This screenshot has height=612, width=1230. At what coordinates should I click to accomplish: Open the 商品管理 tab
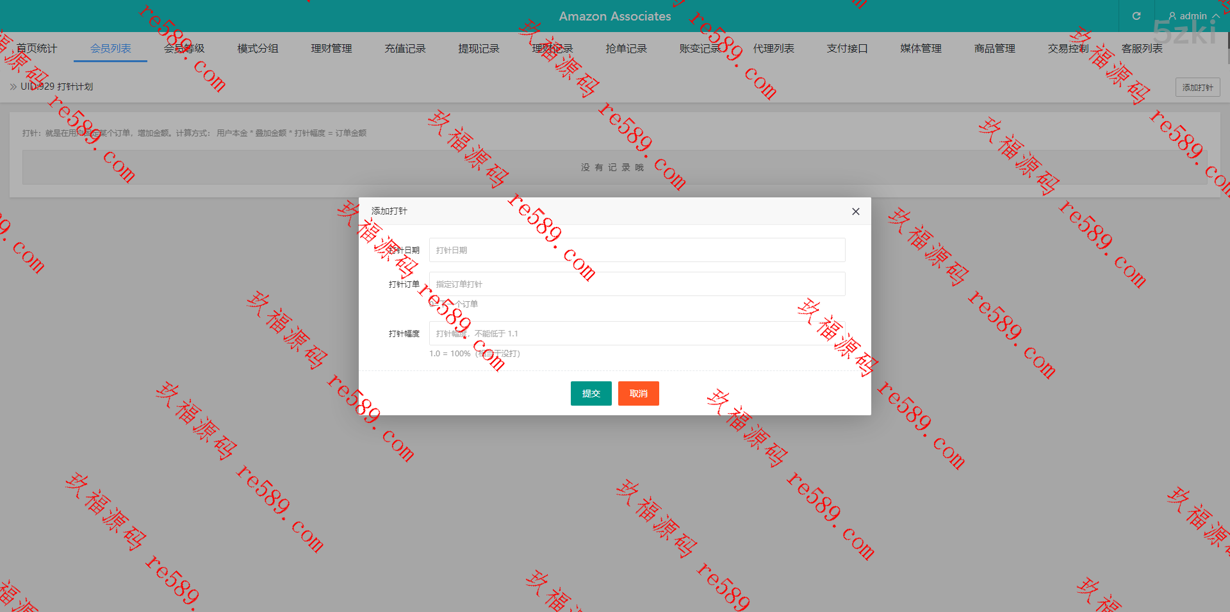click(994, 49)
